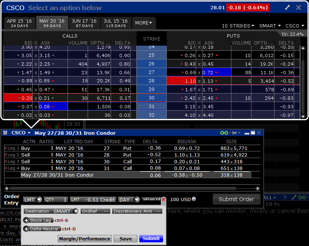Click the strike 28 cell
The height and width of the screenshot is (246, 309).
tap(152, 81)
